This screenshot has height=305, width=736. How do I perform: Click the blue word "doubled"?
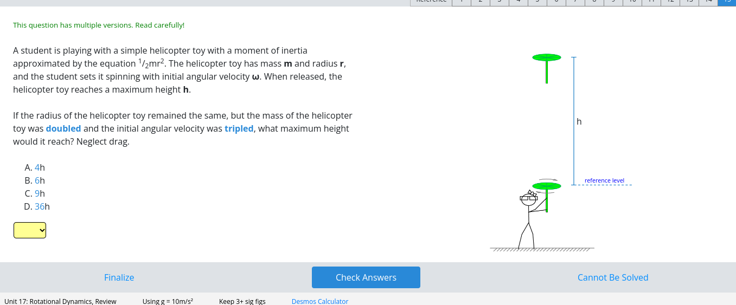tap(63, 128)
